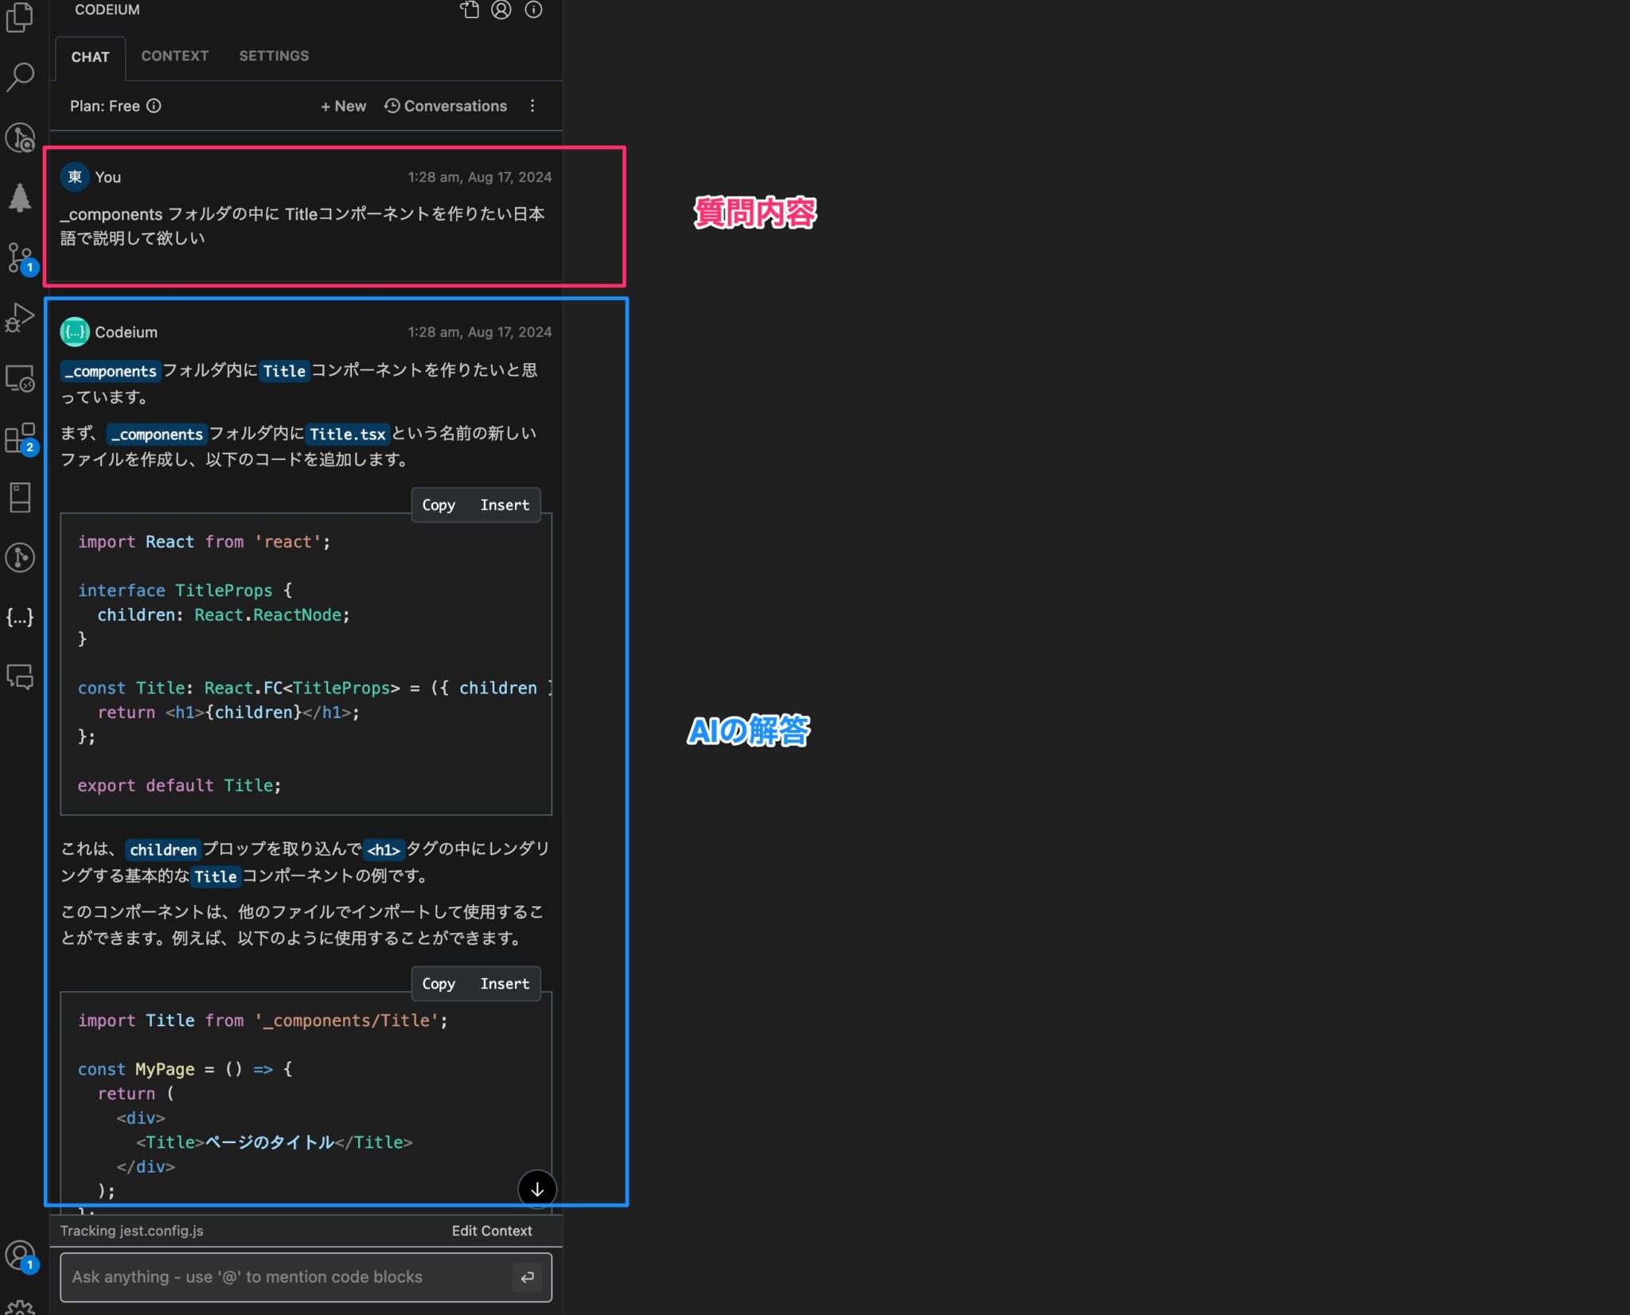Click the export conversation icon near CODEIUM title
This screenshot has width=1630, height=1315.
[470, 10]
